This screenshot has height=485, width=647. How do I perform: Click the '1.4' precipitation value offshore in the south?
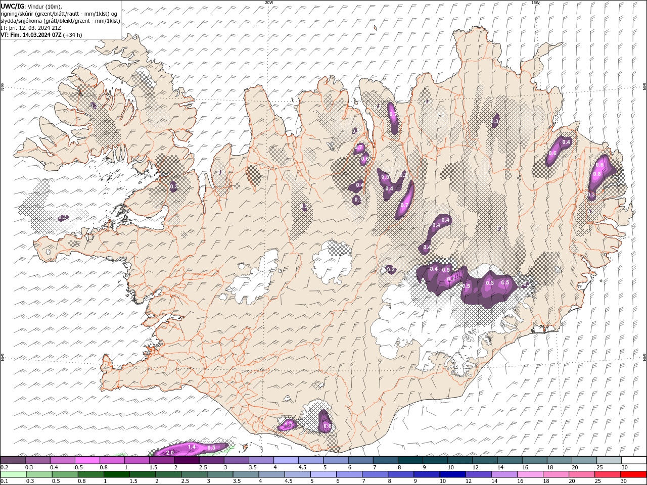tap(192, 447)
